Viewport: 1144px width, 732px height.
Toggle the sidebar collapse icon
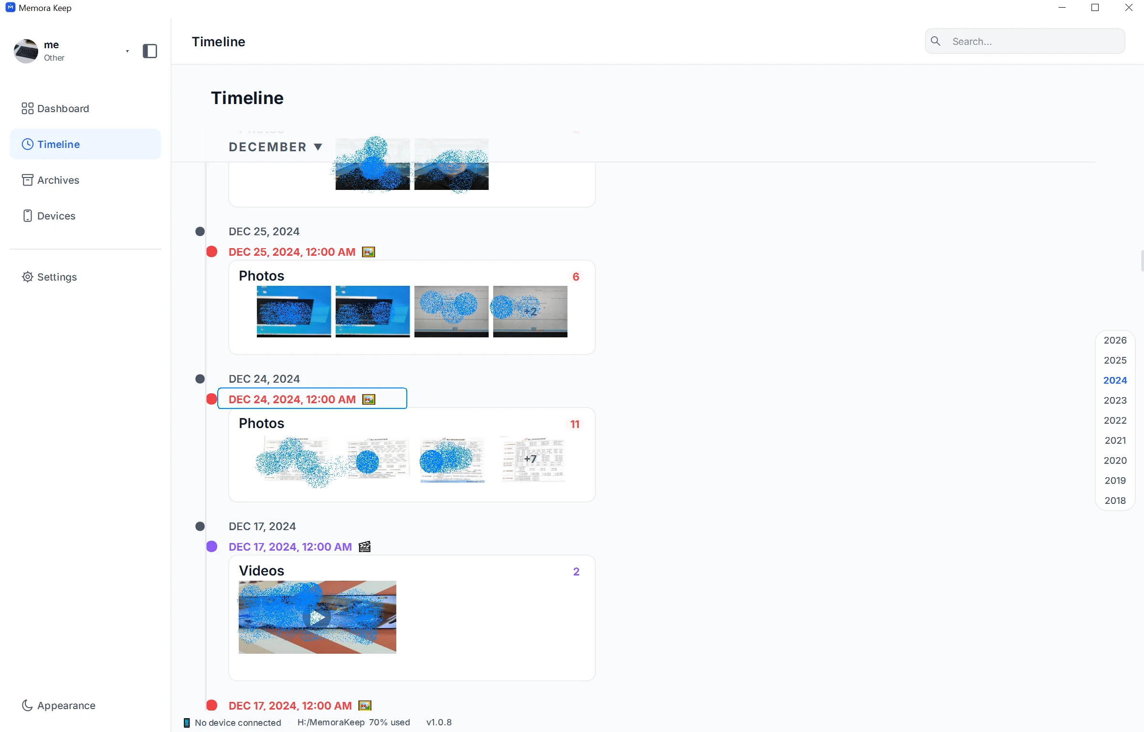(149, 51)
